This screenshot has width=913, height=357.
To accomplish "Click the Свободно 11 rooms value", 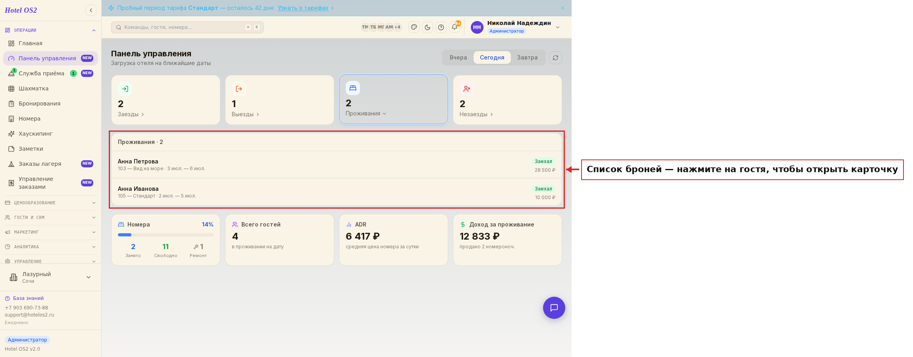I will [x=166, y=247].
